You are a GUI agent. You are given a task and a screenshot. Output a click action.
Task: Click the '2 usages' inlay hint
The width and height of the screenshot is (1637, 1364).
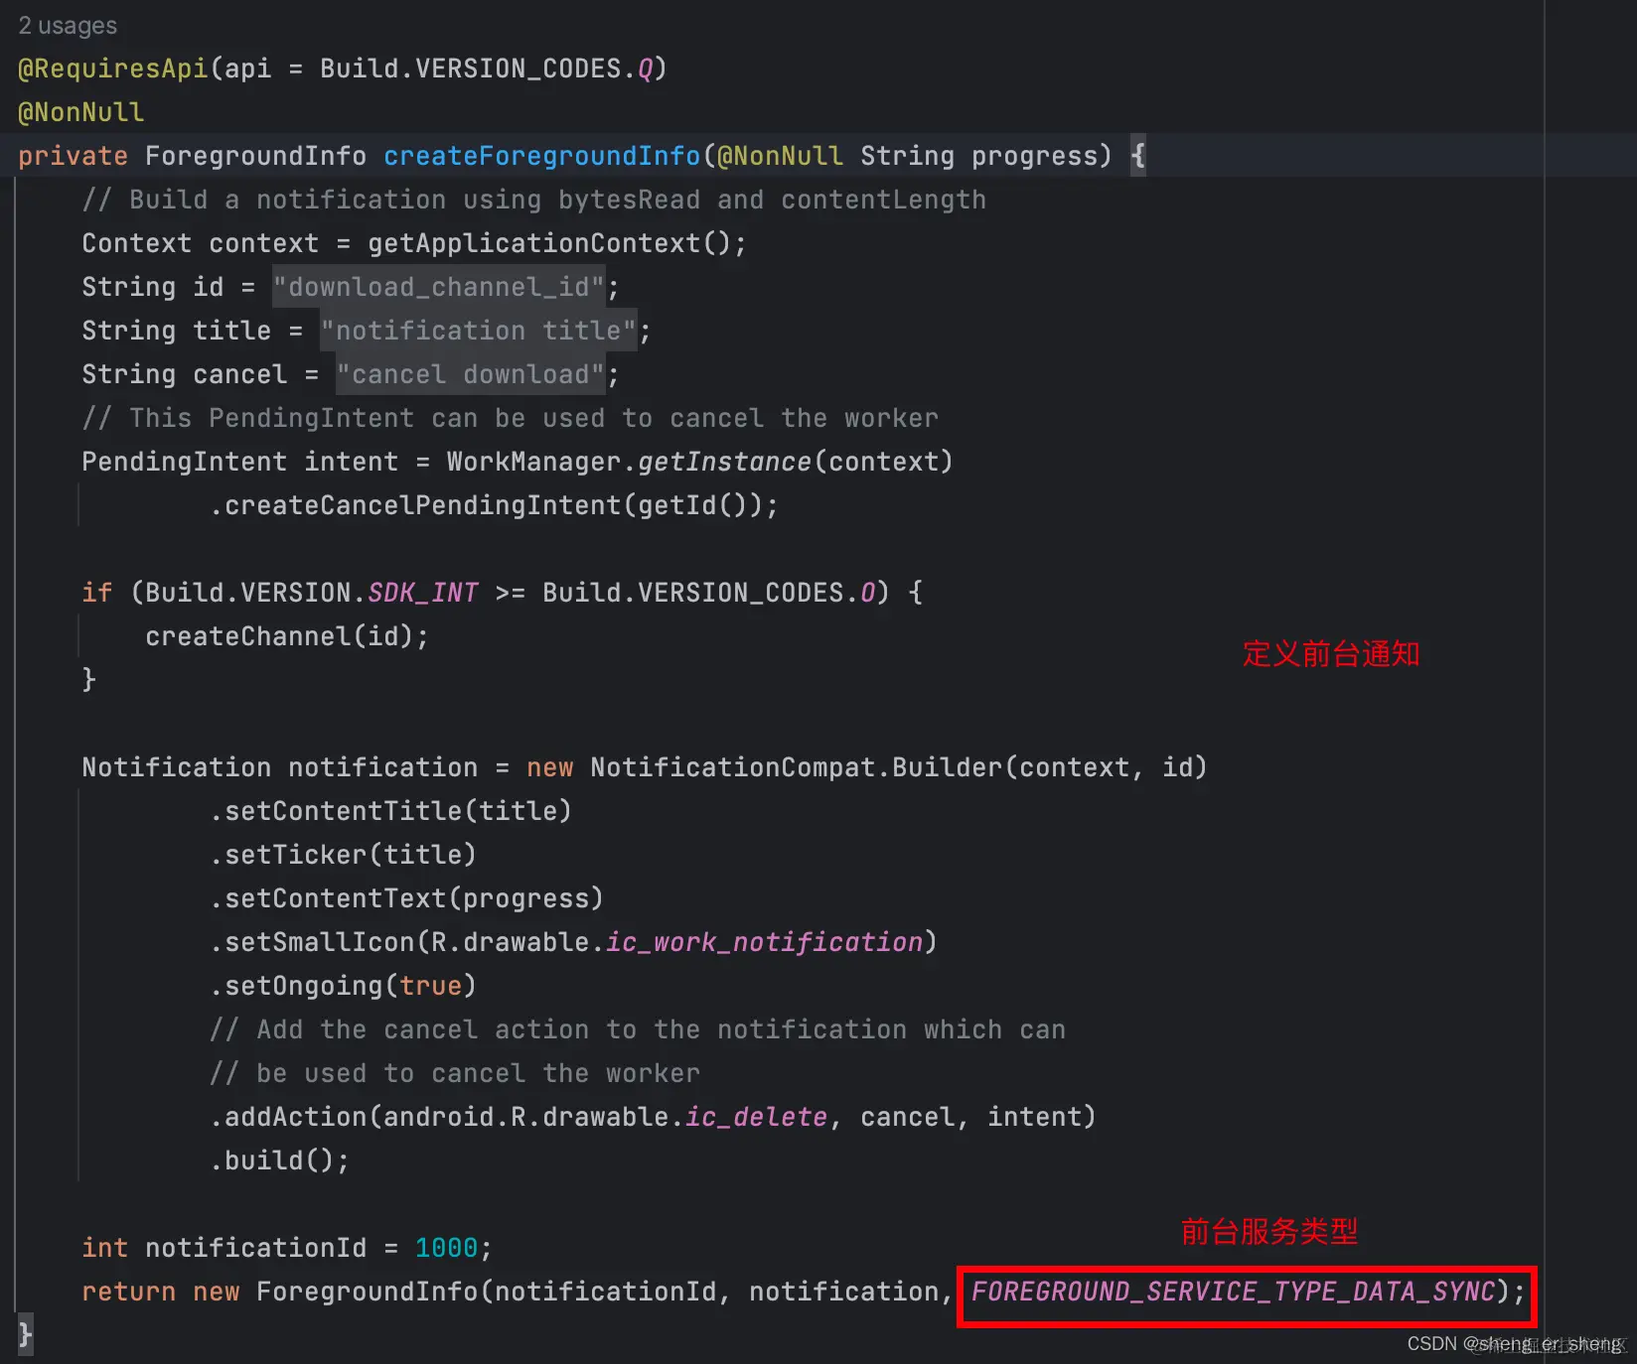pos(68,26)
